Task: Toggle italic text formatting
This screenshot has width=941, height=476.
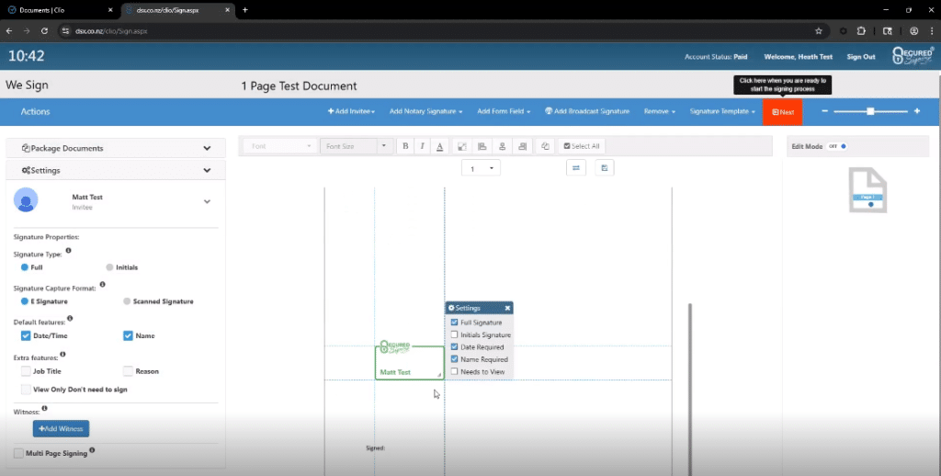Action: point(422,146)
